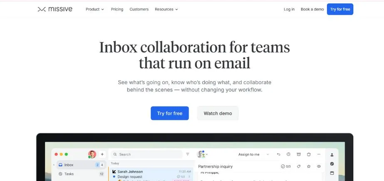Click the Missive logo in header

click(x=55, y=9)
